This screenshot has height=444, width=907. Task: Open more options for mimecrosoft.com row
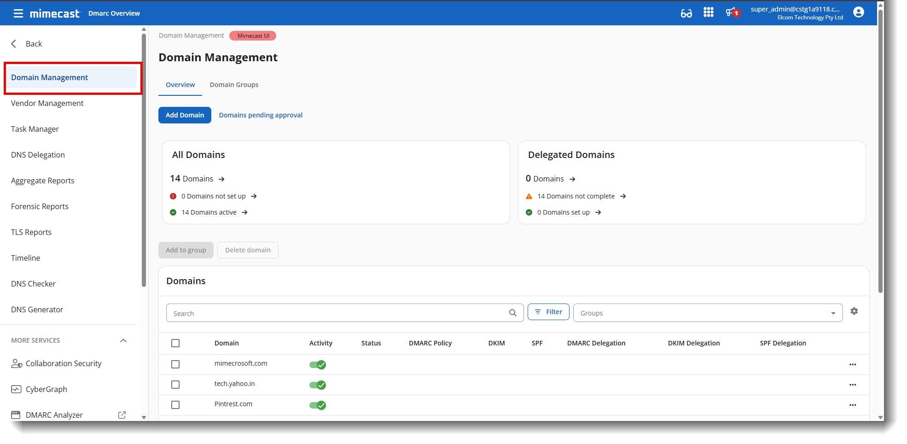853,364
